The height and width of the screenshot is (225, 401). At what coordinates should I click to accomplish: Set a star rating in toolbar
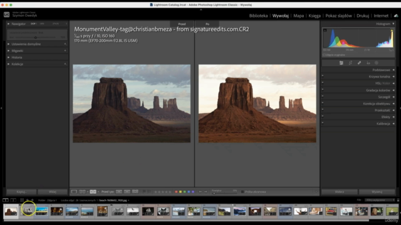point(163,192)
